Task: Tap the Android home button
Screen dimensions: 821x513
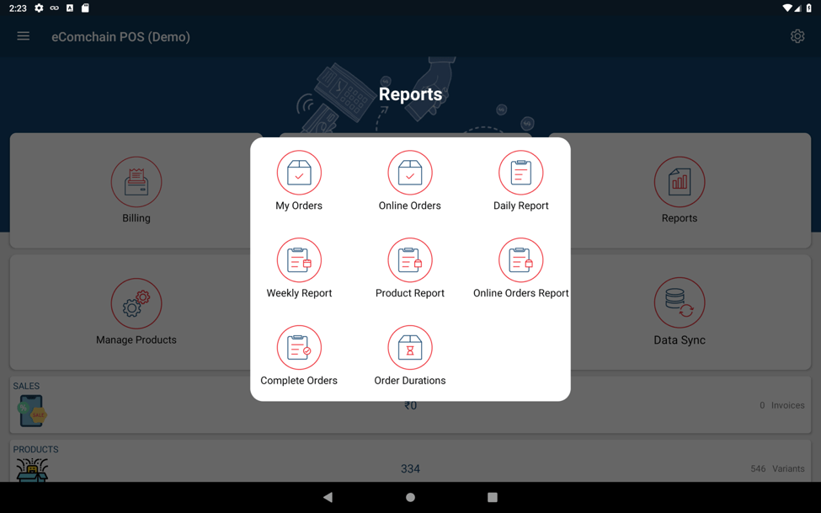Action: point(411,497)
